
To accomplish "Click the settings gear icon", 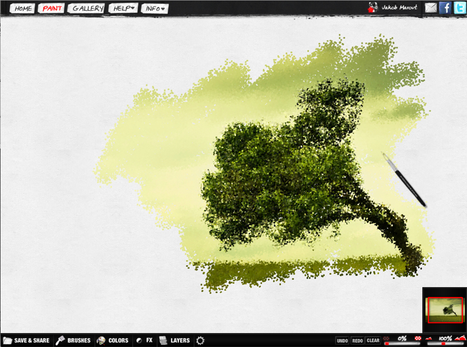I will [x=200, y=340].
